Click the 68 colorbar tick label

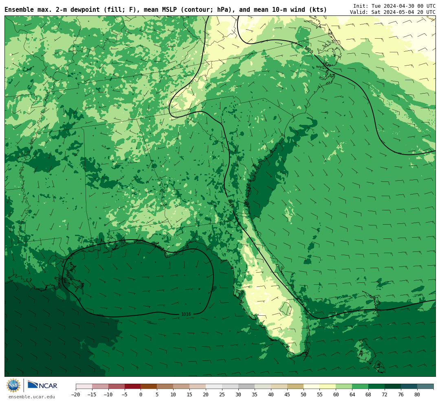[x=369, y=394]
